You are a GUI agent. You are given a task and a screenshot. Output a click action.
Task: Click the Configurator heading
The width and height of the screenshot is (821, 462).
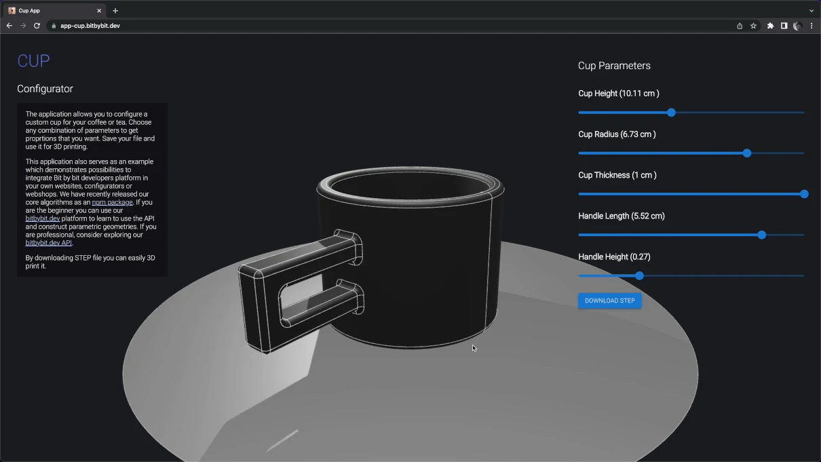tap(45, 89)
